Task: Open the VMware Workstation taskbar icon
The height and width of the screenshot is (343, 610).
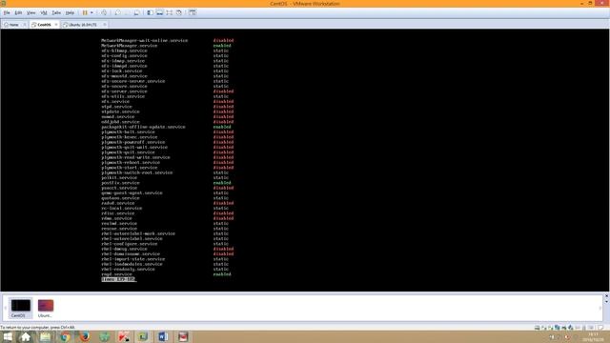Action: pos(143,336)
